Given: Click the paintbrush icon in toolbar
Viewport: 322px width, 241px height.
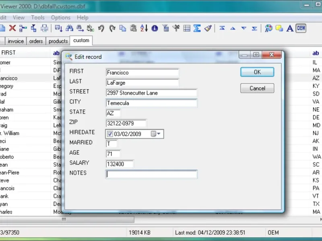Looking at the screenshot, I should click(x=208, y=28).
